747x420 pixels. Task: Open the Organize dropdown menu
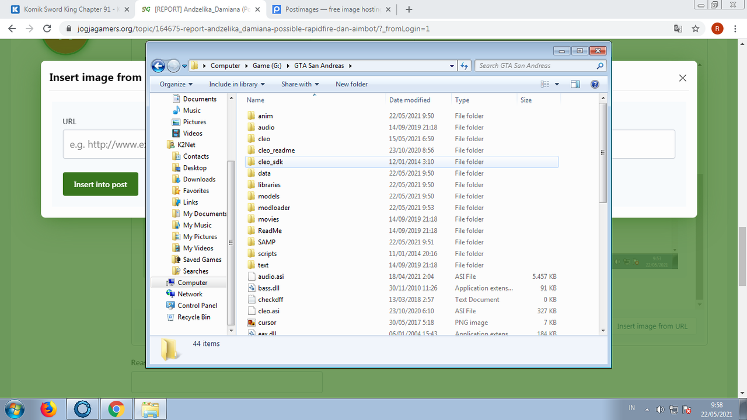click(176, 85)
